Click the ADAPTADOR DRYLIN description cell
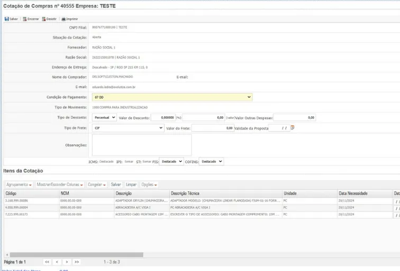The image size is (400, 271). 142,201
